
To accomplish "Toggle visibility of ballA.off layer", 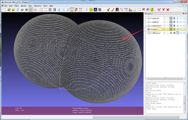I will [149, 18].
